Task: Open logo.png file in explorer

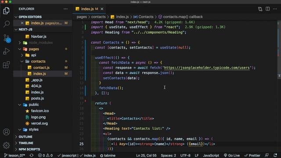Action: coord(38,117)
